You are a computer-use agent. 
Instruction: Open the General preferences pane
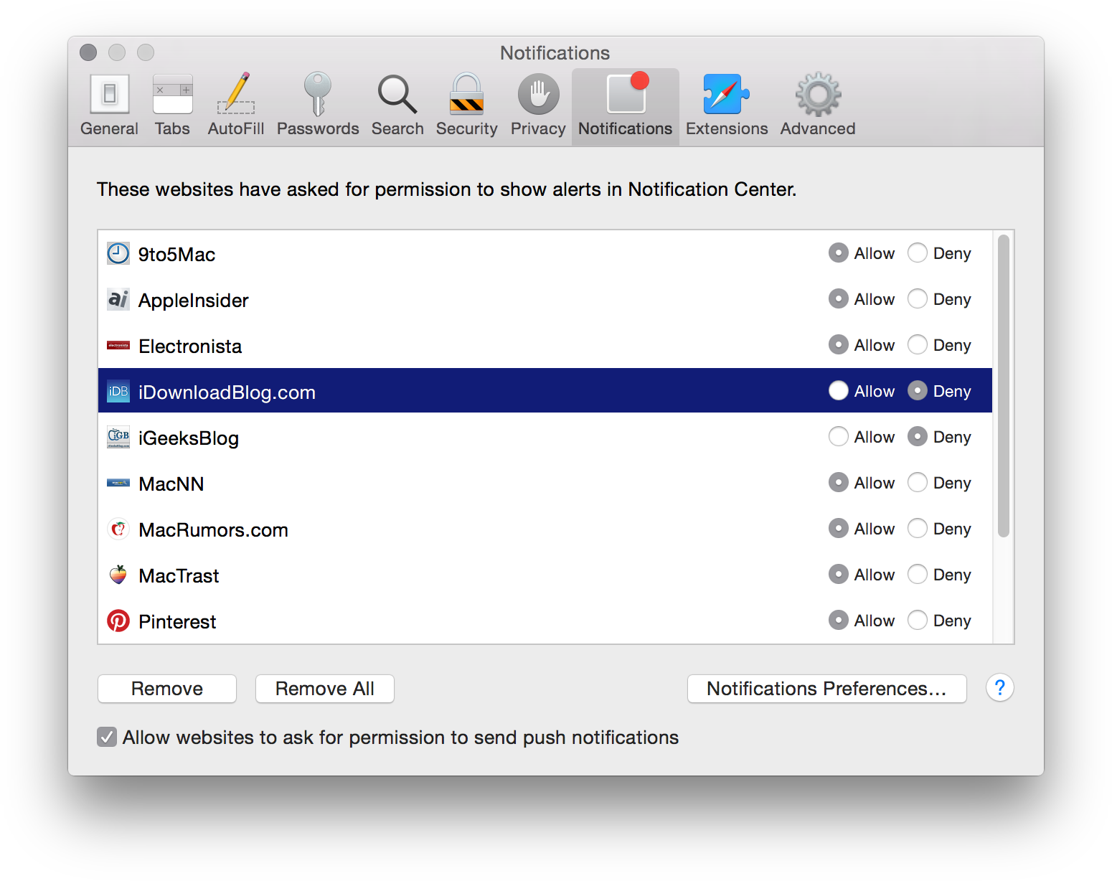point(109,105)
